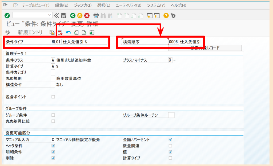Click the 計算タイプ field with A
The height and width of the screenshot is (166, 273).
tap(53, 66)
